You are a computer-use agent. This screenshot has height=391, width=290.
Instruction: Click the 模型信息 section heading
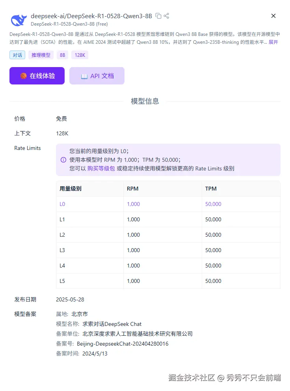tap(145, 101)
